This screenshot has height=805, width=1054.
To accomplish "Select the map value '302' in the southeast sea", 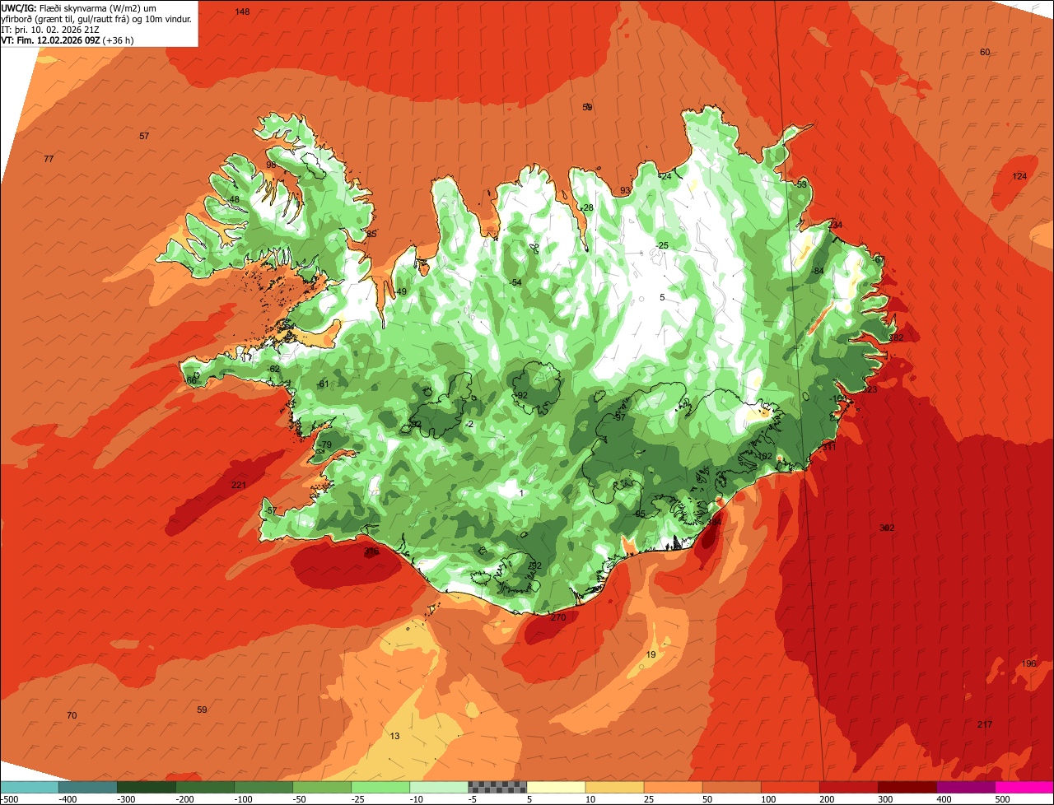I will click(x=887, y=528).
